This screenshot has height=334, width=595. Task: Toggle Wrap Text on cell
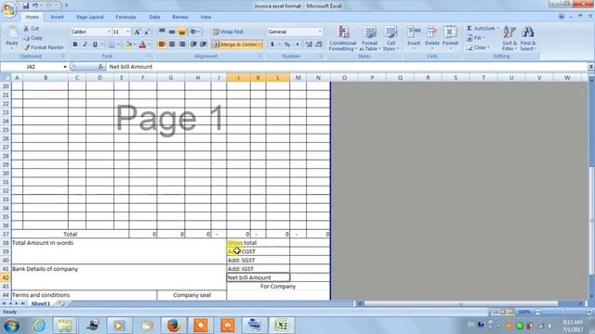[x=228, y=32]
